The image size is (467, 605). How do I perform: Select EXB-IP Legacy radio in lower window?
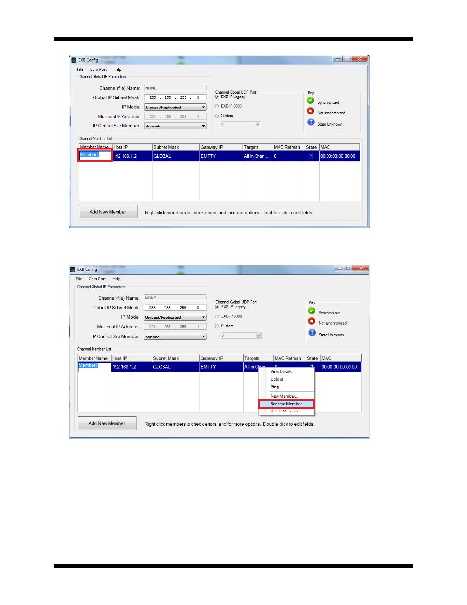point(217,307)
